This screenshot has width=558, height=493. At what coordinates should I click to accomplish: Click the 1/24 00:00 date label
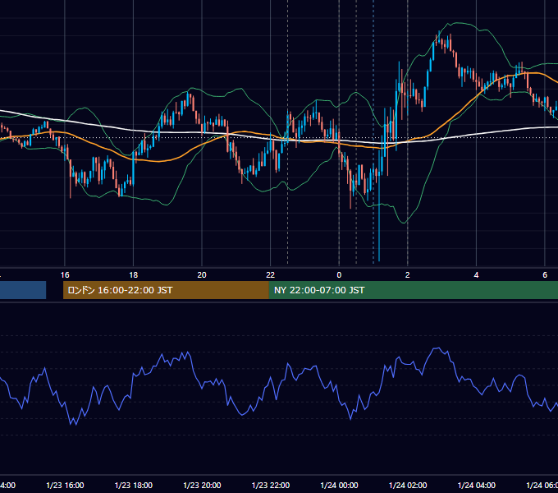click(339, 485)
